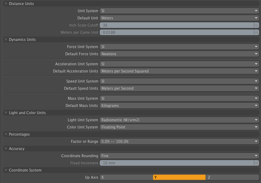Select Y as the Up Axis
Image resolution: width=261 pixels, height=183 pixels.
click(179, 177)
